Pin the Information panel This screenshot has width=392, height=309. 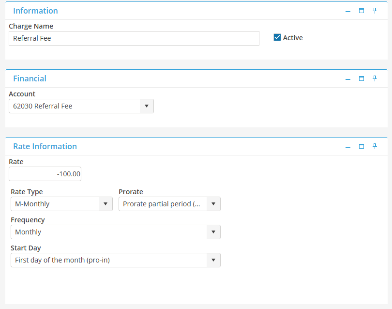tap(375, 11)
